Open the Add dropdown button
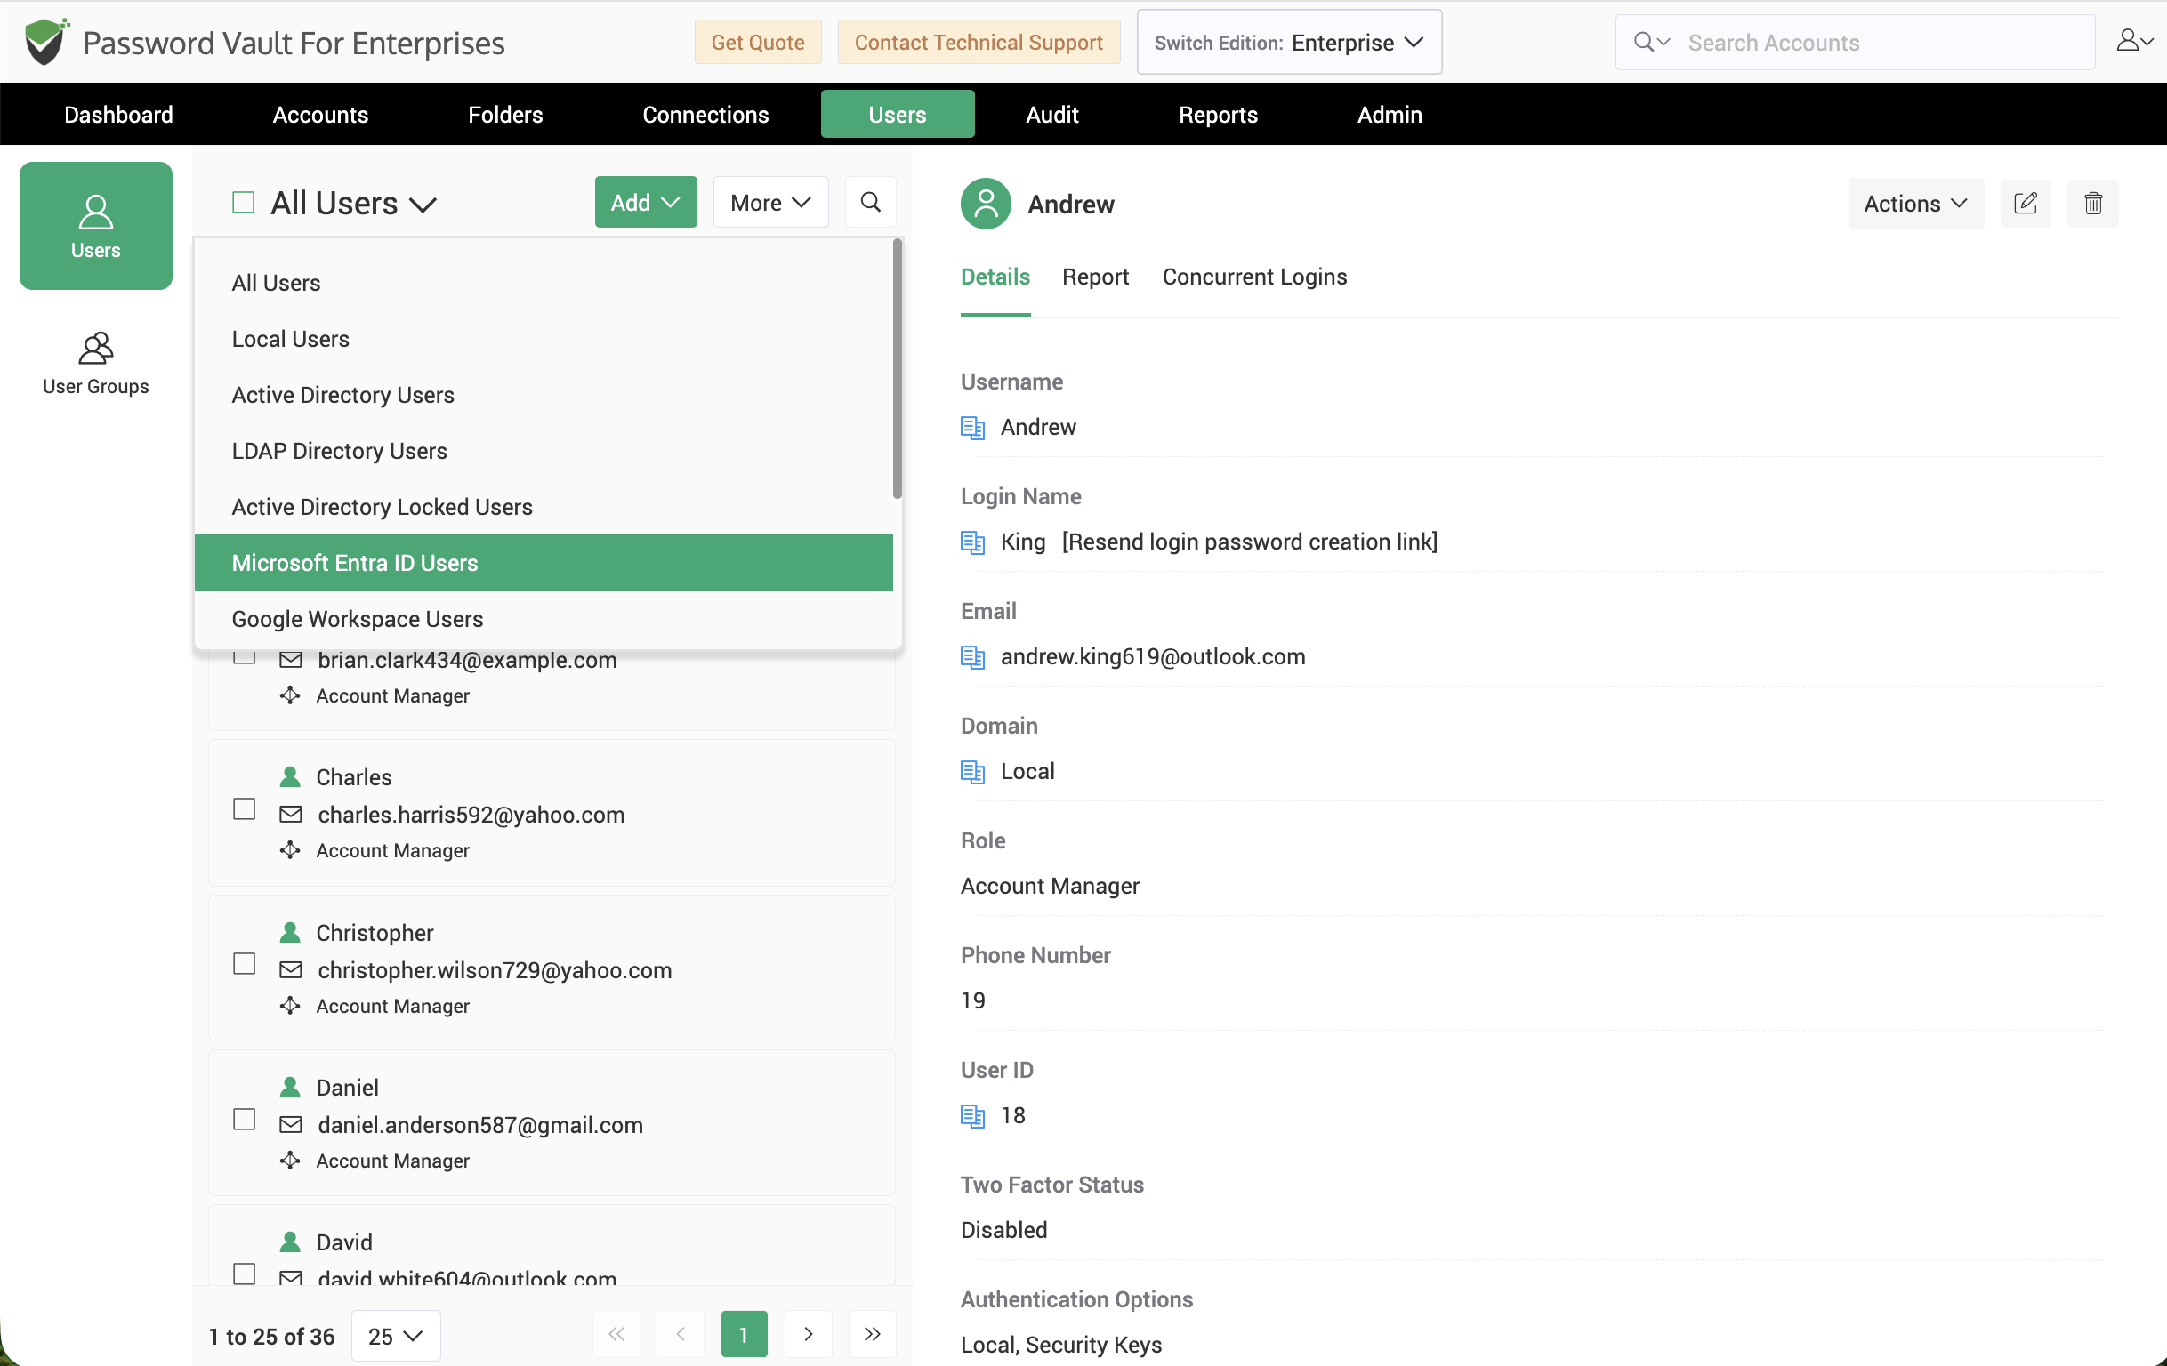2167x1366 pixels. coord(645,203)
